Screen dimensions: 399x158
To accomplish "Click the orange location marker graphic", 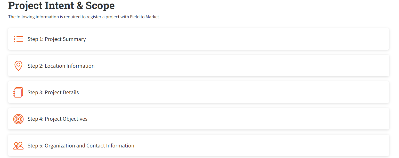I will (18, 66).
